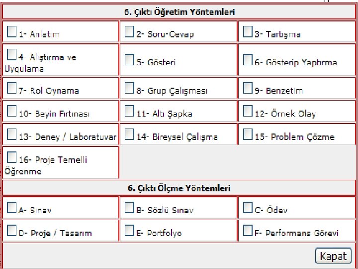Tick '14- Bireysel Çalışma' checkbox
The image size is (358, 269).
pyautogui.click(x=129, y=135)
